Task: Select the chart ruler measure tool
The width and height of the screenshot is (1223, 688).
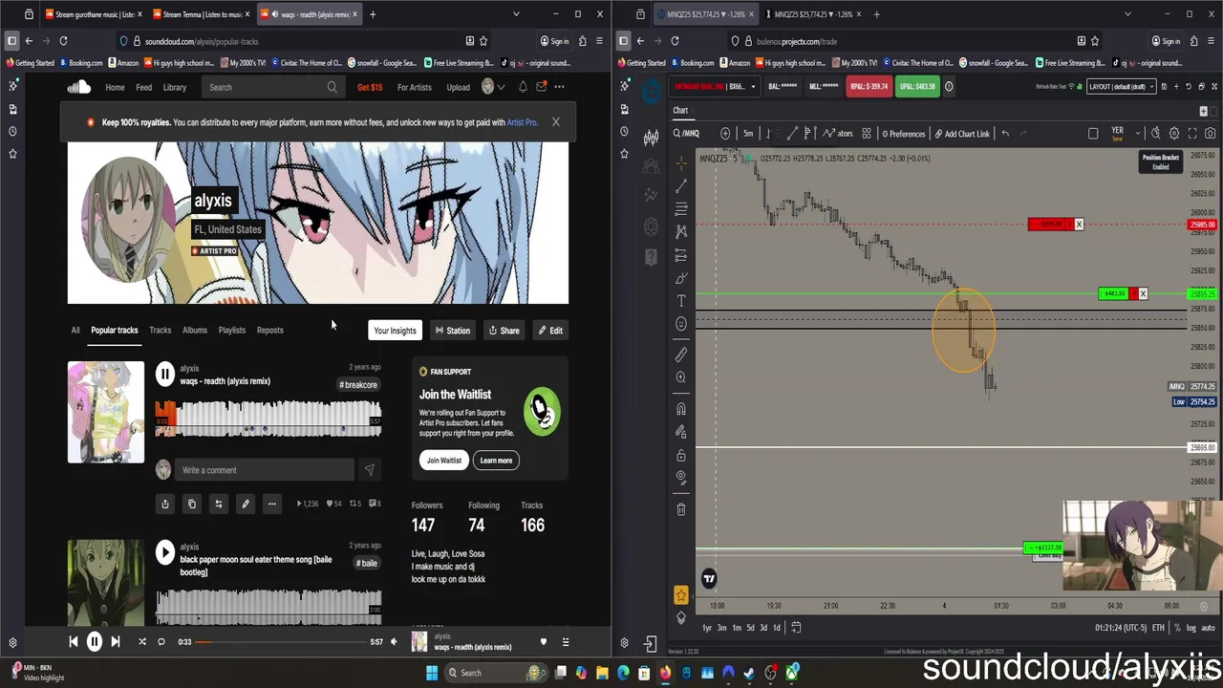Action: [x=681, y=355]
